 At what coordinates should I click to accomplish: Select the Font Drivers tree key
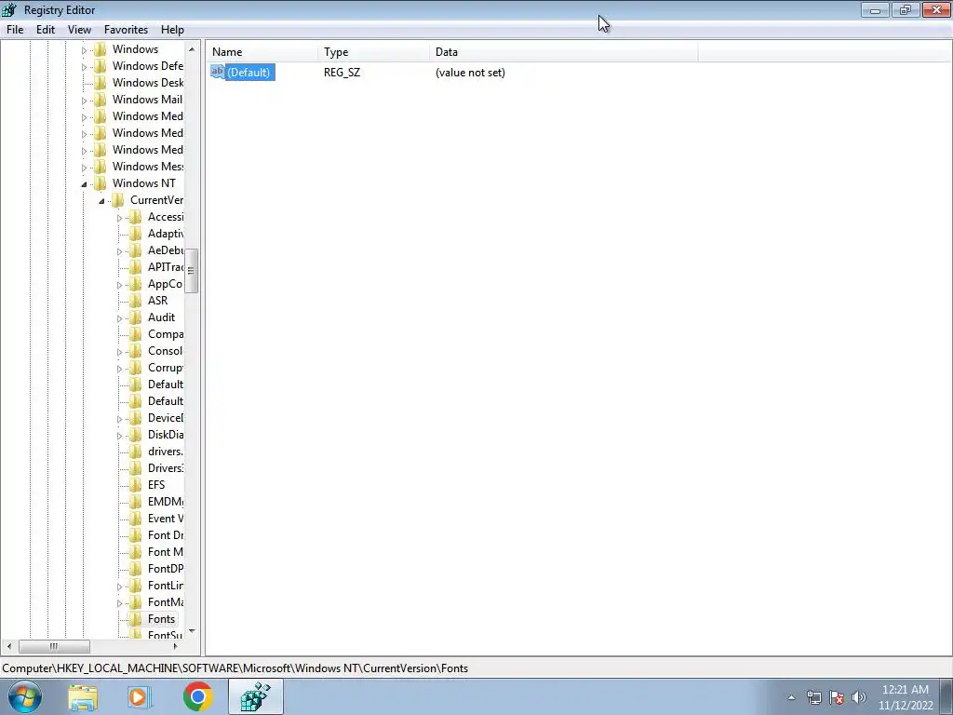(x=166, y=535)
